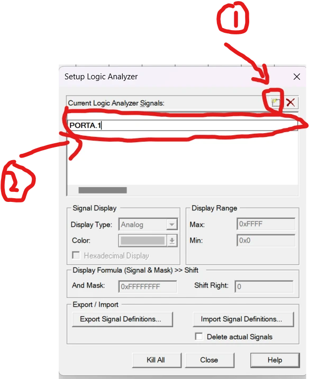Click Export Signal Definitions button

122,319
